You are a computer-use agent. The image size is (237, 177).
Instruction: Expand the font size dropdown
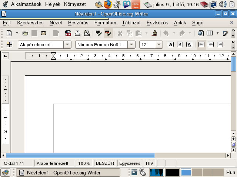coord(159,45)
